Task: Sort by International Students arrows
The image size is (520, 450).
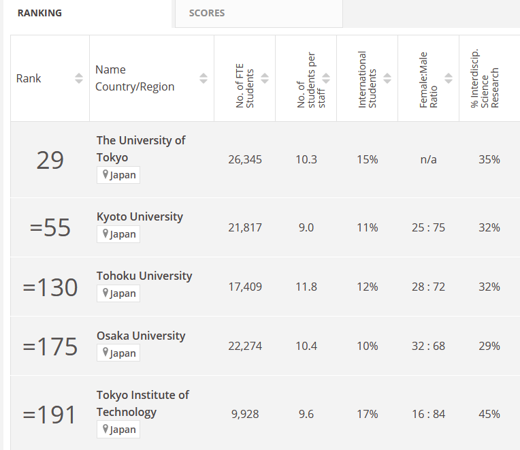Action: point(387,78)
